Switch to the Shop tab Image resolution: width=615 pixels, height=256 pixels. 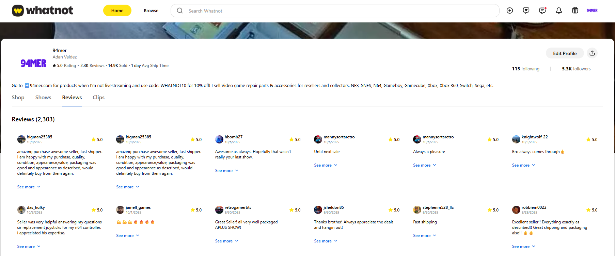tap(18, 98)
